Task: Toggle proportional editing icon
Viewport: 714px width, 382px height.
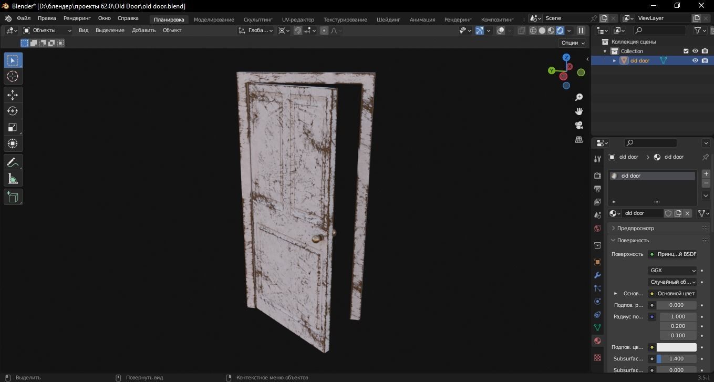Action: [324, 30]
